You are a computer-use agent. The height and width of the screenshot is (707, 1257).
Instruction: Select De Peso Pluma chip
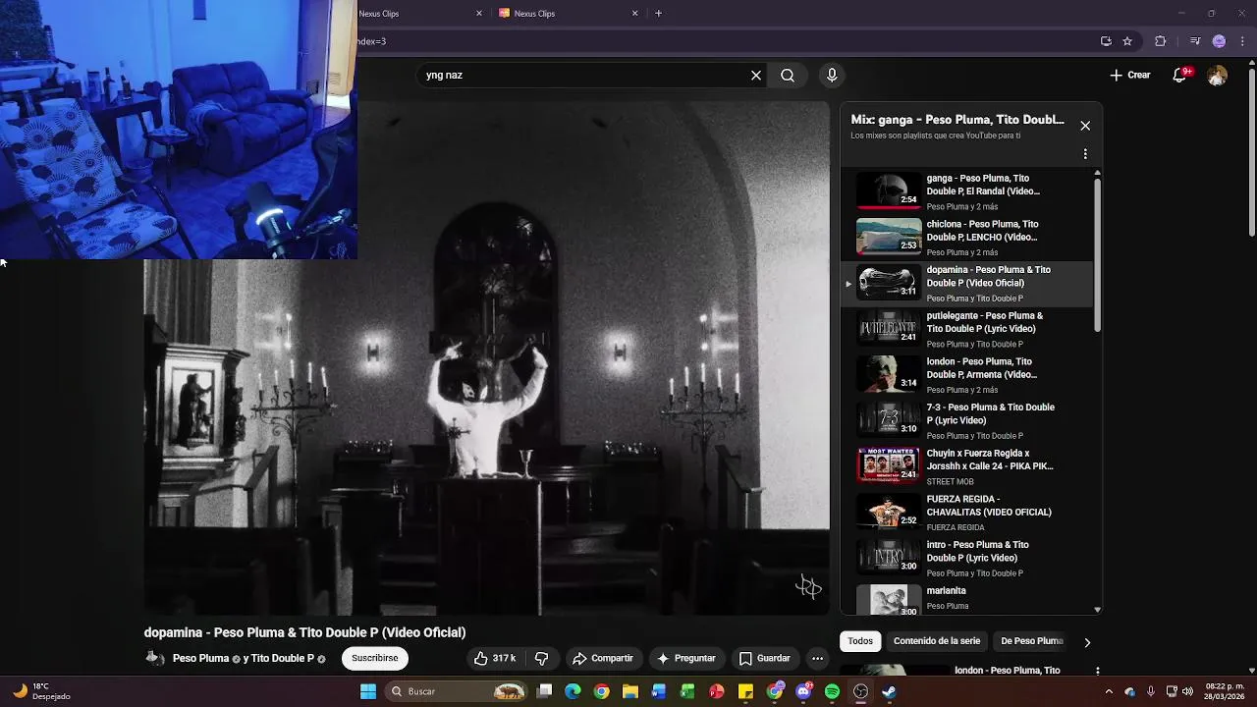tap(1032, 641)
